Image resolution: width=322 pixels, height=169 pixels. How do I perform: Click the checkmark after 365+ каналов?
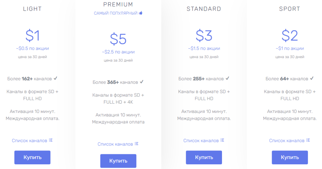click(142, 82)
